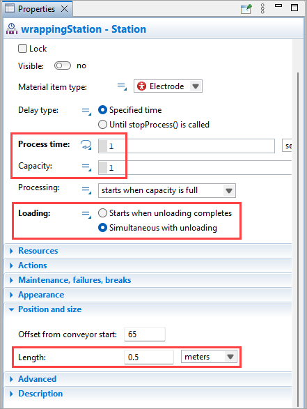The image size is (307, 409).
Task: Click the static/dynamic switch beside Capacity
Action: 86,167
